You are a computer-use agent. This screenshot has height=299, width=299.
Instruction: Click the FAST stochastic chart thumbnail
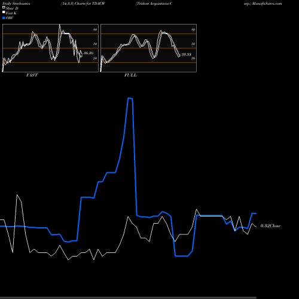(x=50, y=48)
